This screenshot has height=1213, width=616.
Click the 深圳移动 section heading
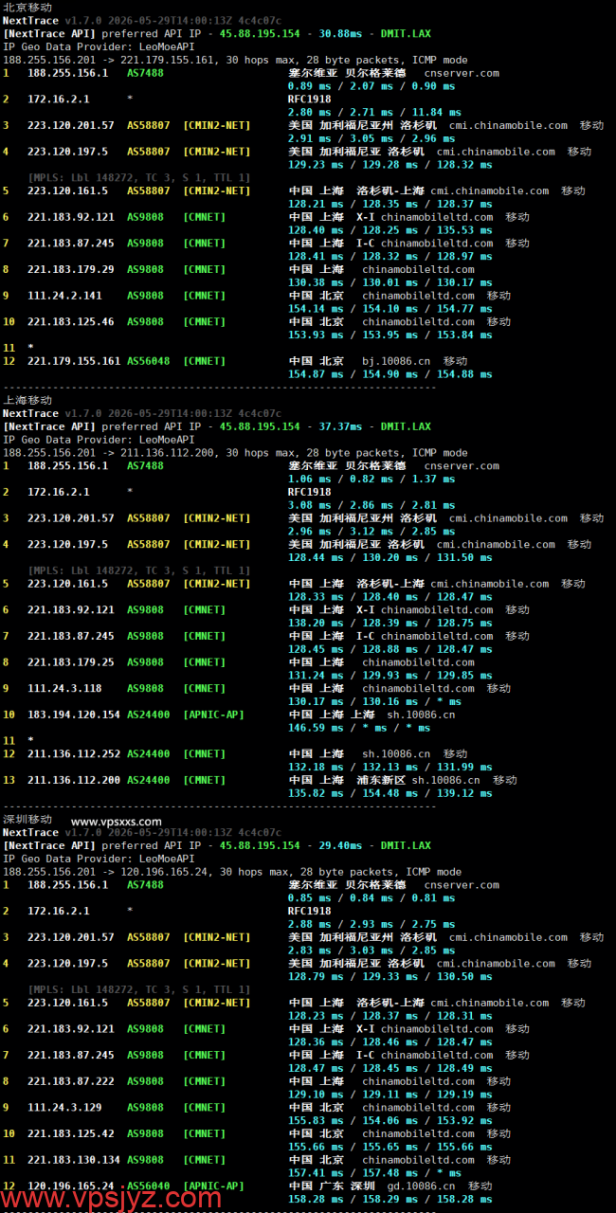click(27, 820)
